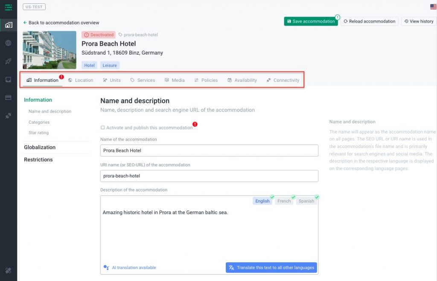Open the rocket icon in the sidebar

pyautogui.click(x=9, y=61)
